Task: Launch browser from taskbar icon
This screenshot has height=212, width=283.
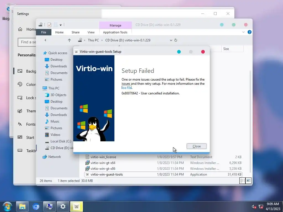Action: [x=36, y=206]
